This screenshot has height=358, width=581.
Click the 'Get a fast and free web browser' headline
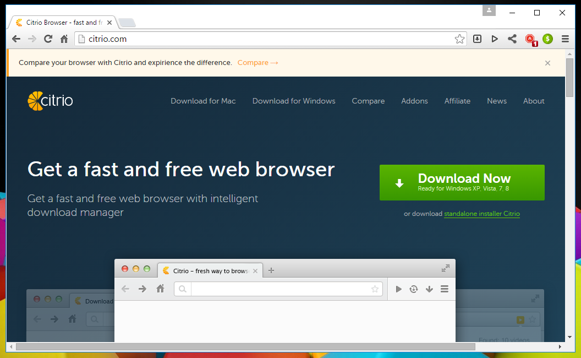point(181,170)
